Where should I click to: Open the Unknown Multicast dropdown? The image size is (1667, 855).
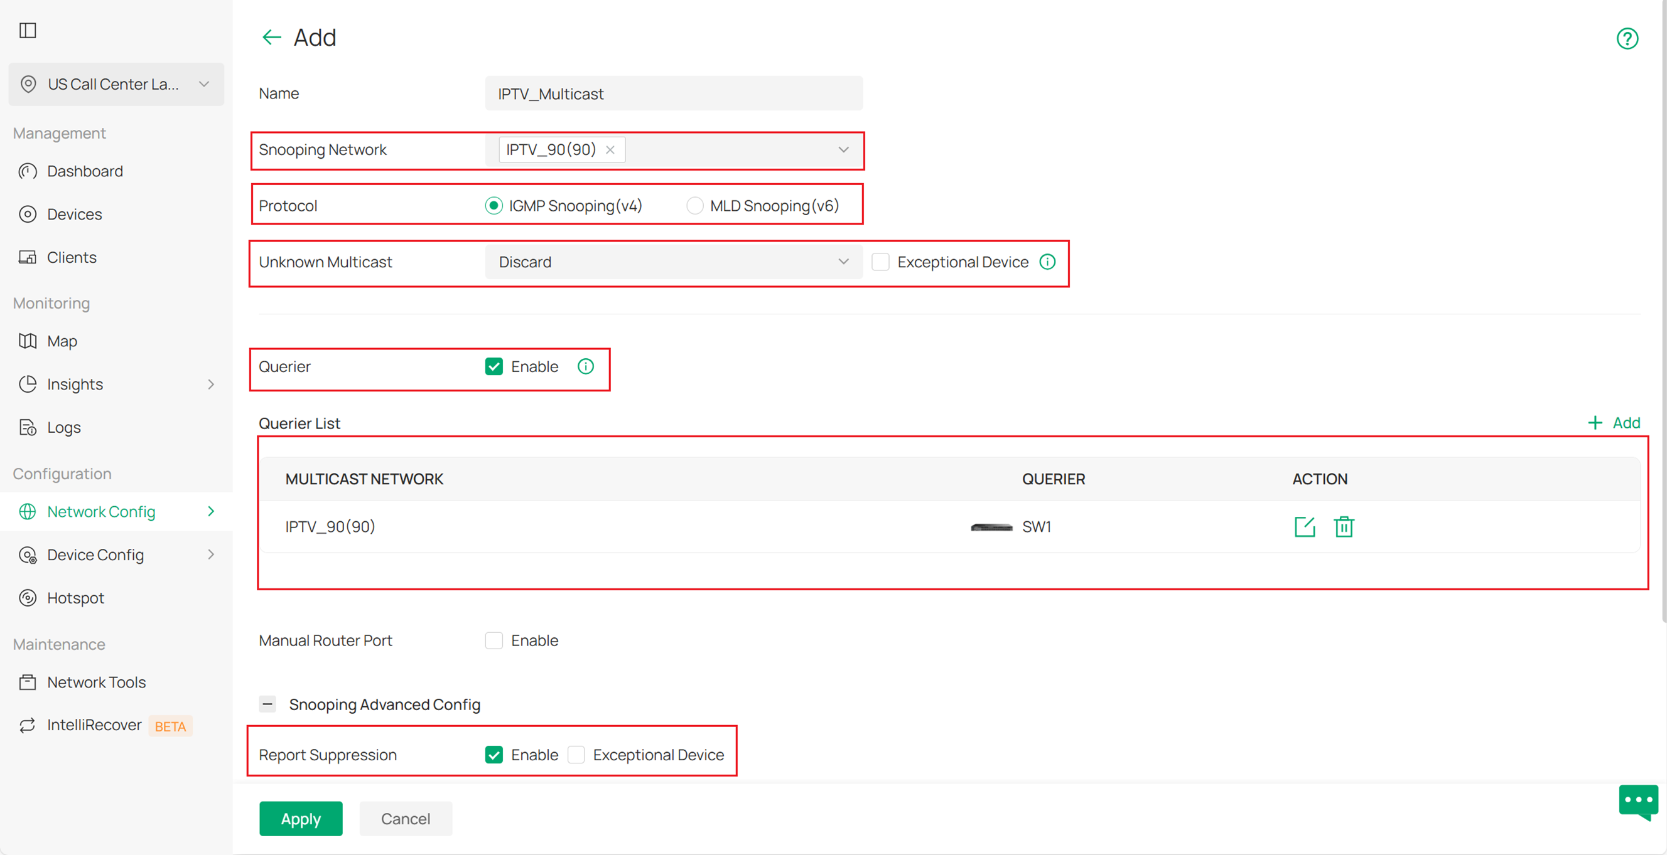pyautogui.click(x=843, y=262)
